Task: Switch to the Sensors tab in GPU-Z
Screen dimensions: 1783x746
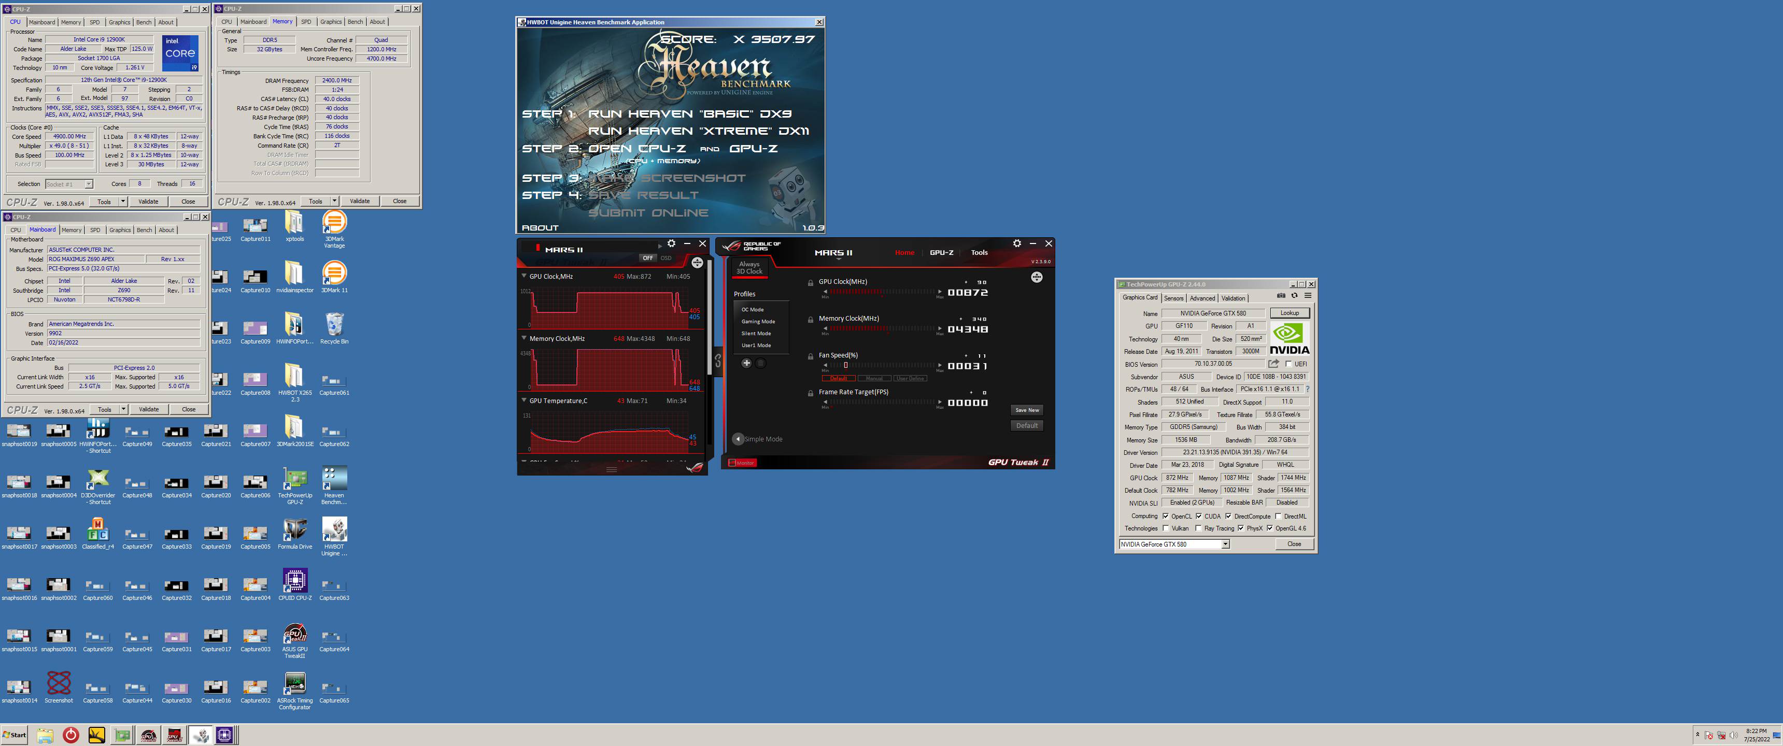Action: click(1173, 298)
